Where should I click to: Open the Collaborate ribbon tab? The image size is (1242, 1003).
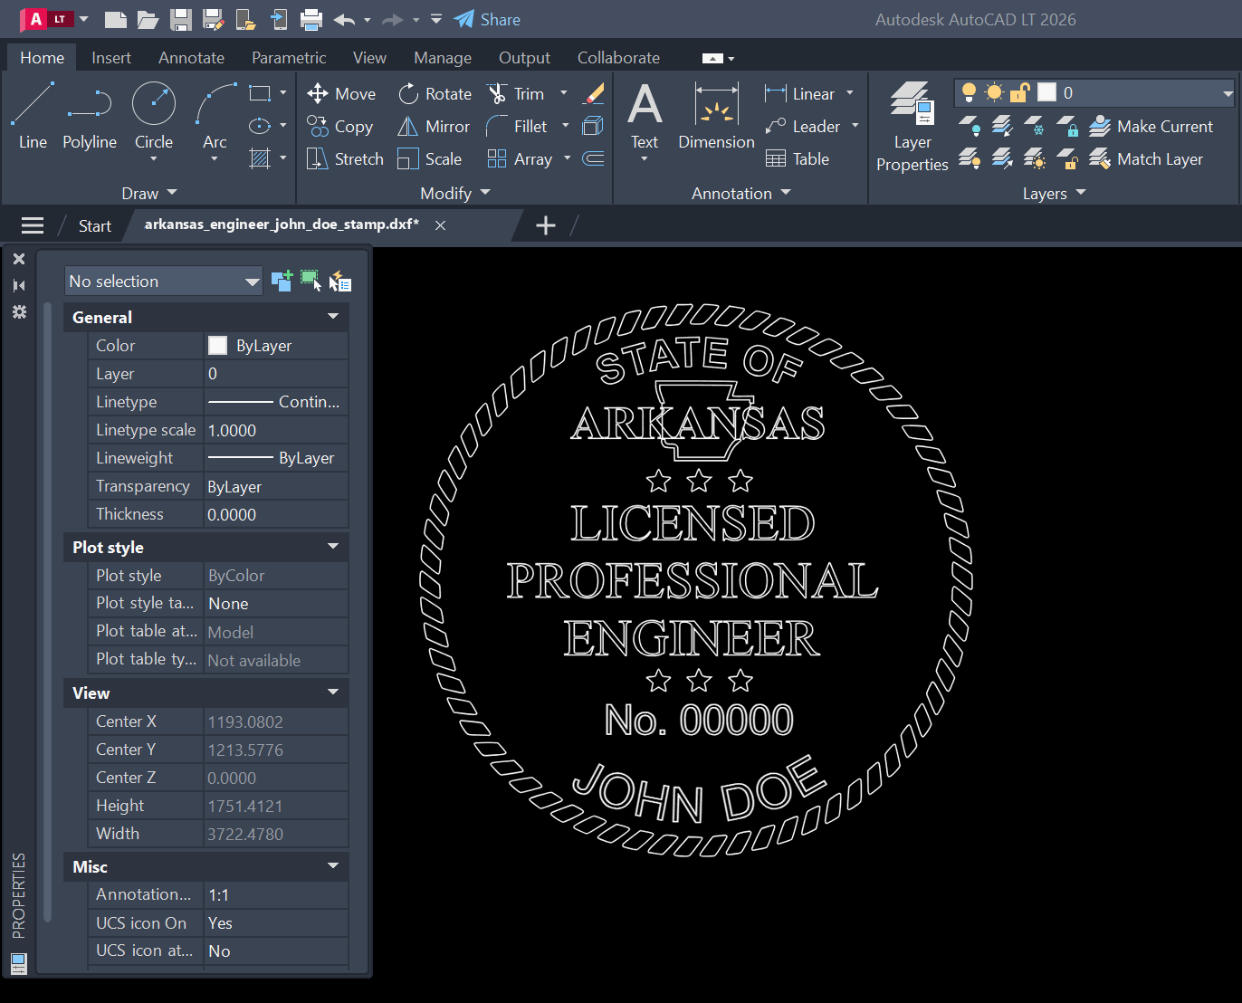click(618, 57)
